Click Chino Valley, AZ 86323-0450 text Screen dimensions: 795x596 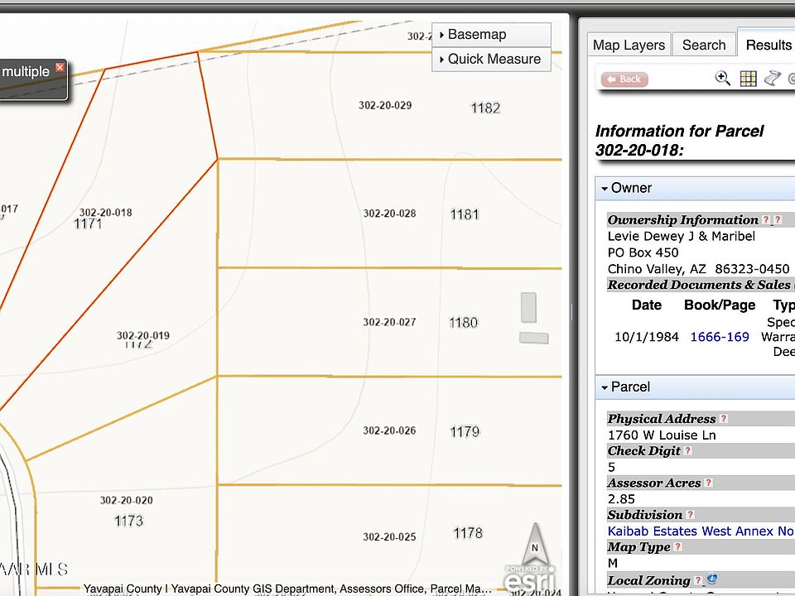click(x=699, y=268)
